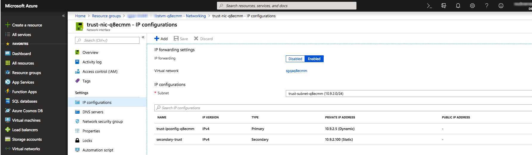This screenshot has height=155, width=532.
Task: Open the sgqaq8ecmm virtual network link
Action: (296, 71)
